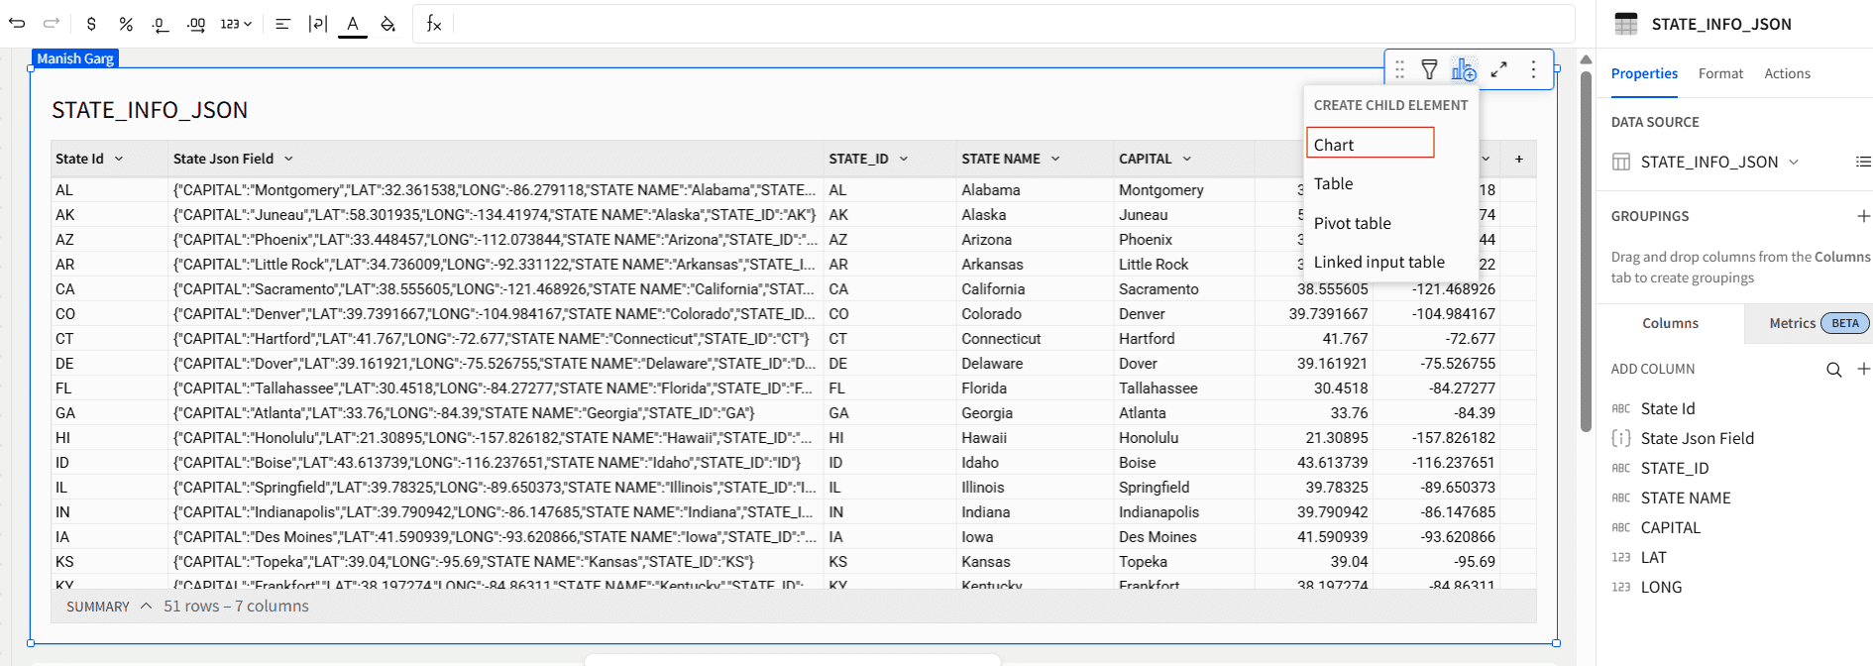Add a new grouping with plus
This screenshot has height=666, width=1873.
tap(1863, 216)
